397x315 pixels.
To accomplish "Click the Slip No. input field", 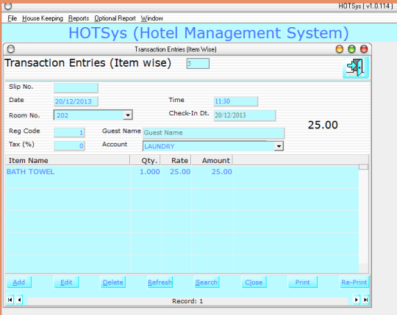I will 76,88.
